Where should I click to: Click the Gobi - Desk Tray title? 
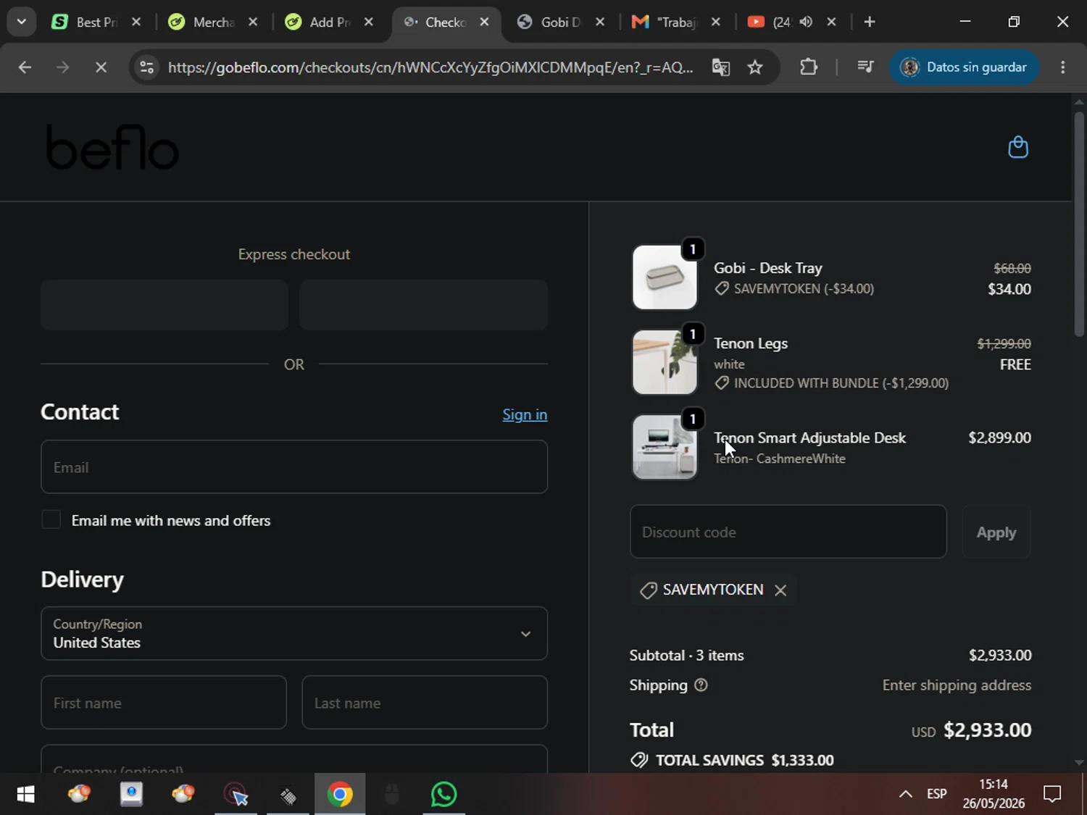[x=768, y=268]
